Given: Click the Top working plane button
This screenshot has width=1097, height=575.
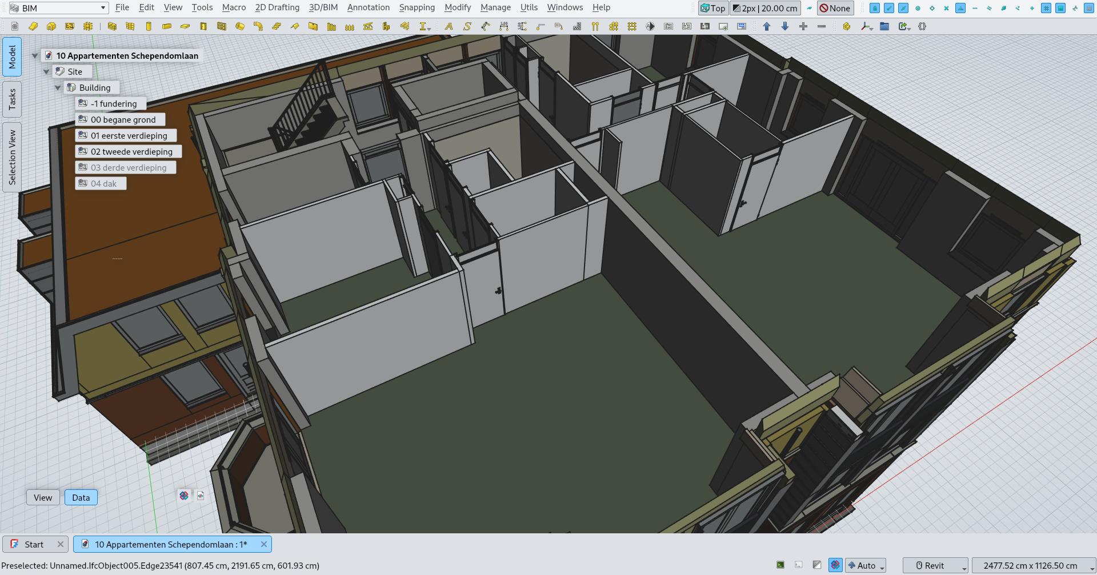Looking at the screenshot, I should (713, 8).
